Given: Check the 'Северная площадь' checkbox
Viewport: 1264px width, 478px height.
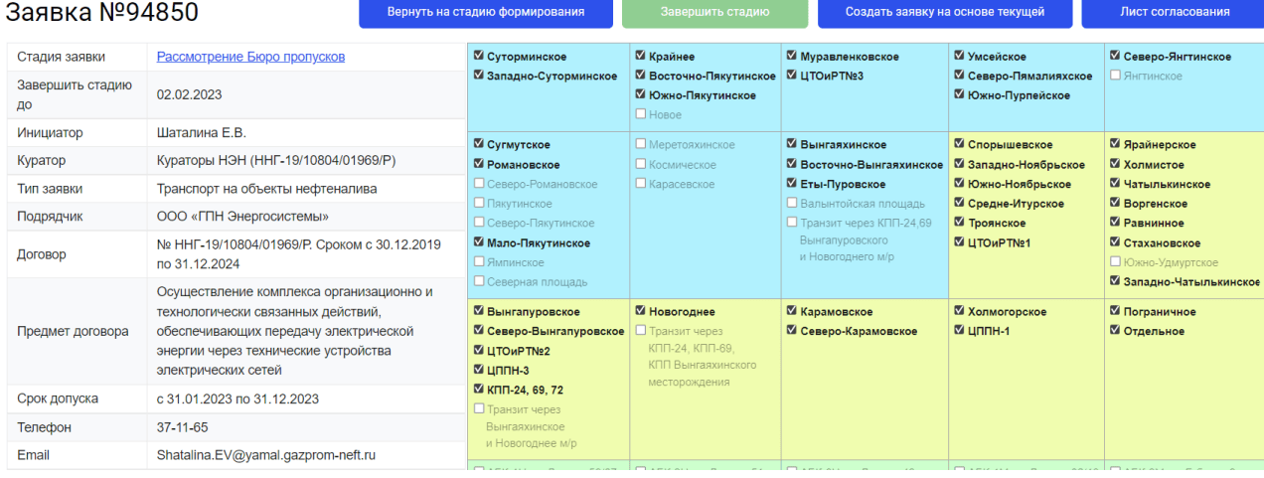Looking at the screenshot, I should tap(480, 281).
